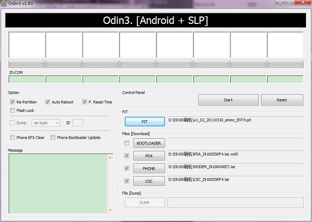Click the File [Dump] path field

(x=235, y=202)
